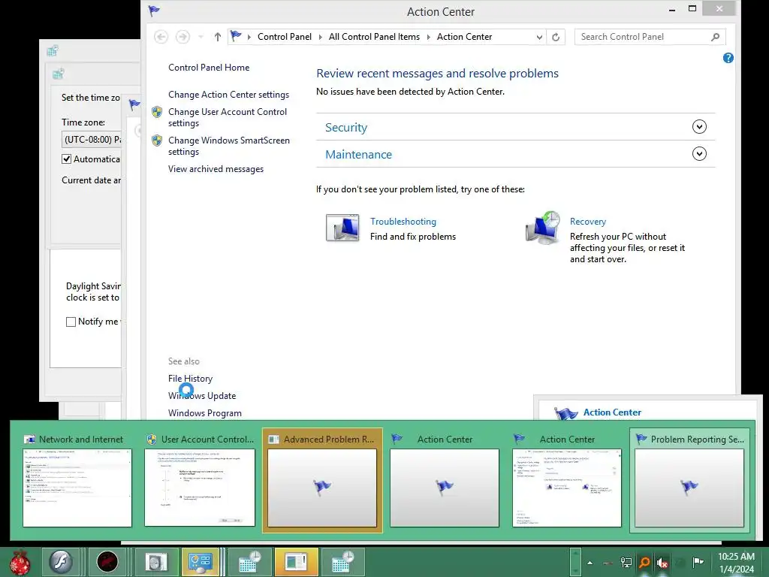Click the Security heading
The image size is (769, 577).
pos(346,128)
